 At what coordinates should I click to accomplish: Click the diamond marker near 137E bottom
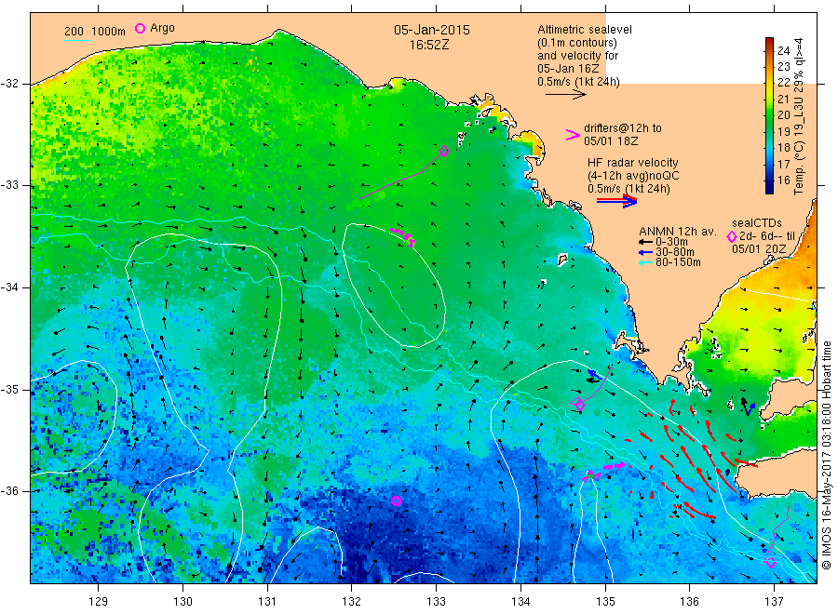tap(771, 562)
